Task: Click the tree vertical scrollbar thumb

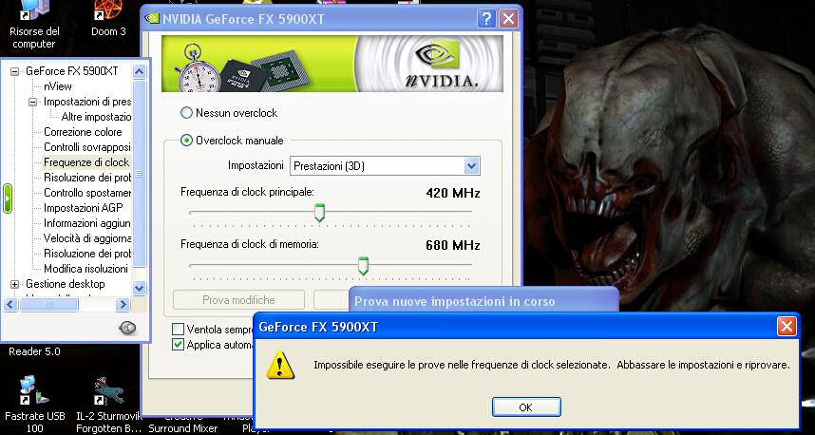Action: click(139, 174)
